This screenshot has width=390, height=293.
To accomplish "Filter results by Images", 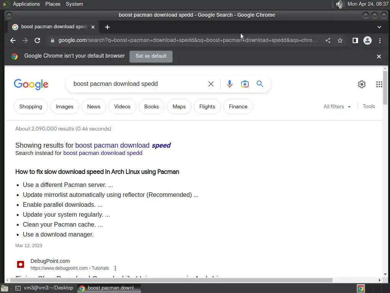I will pyautogui.click(x=65, y=107).
